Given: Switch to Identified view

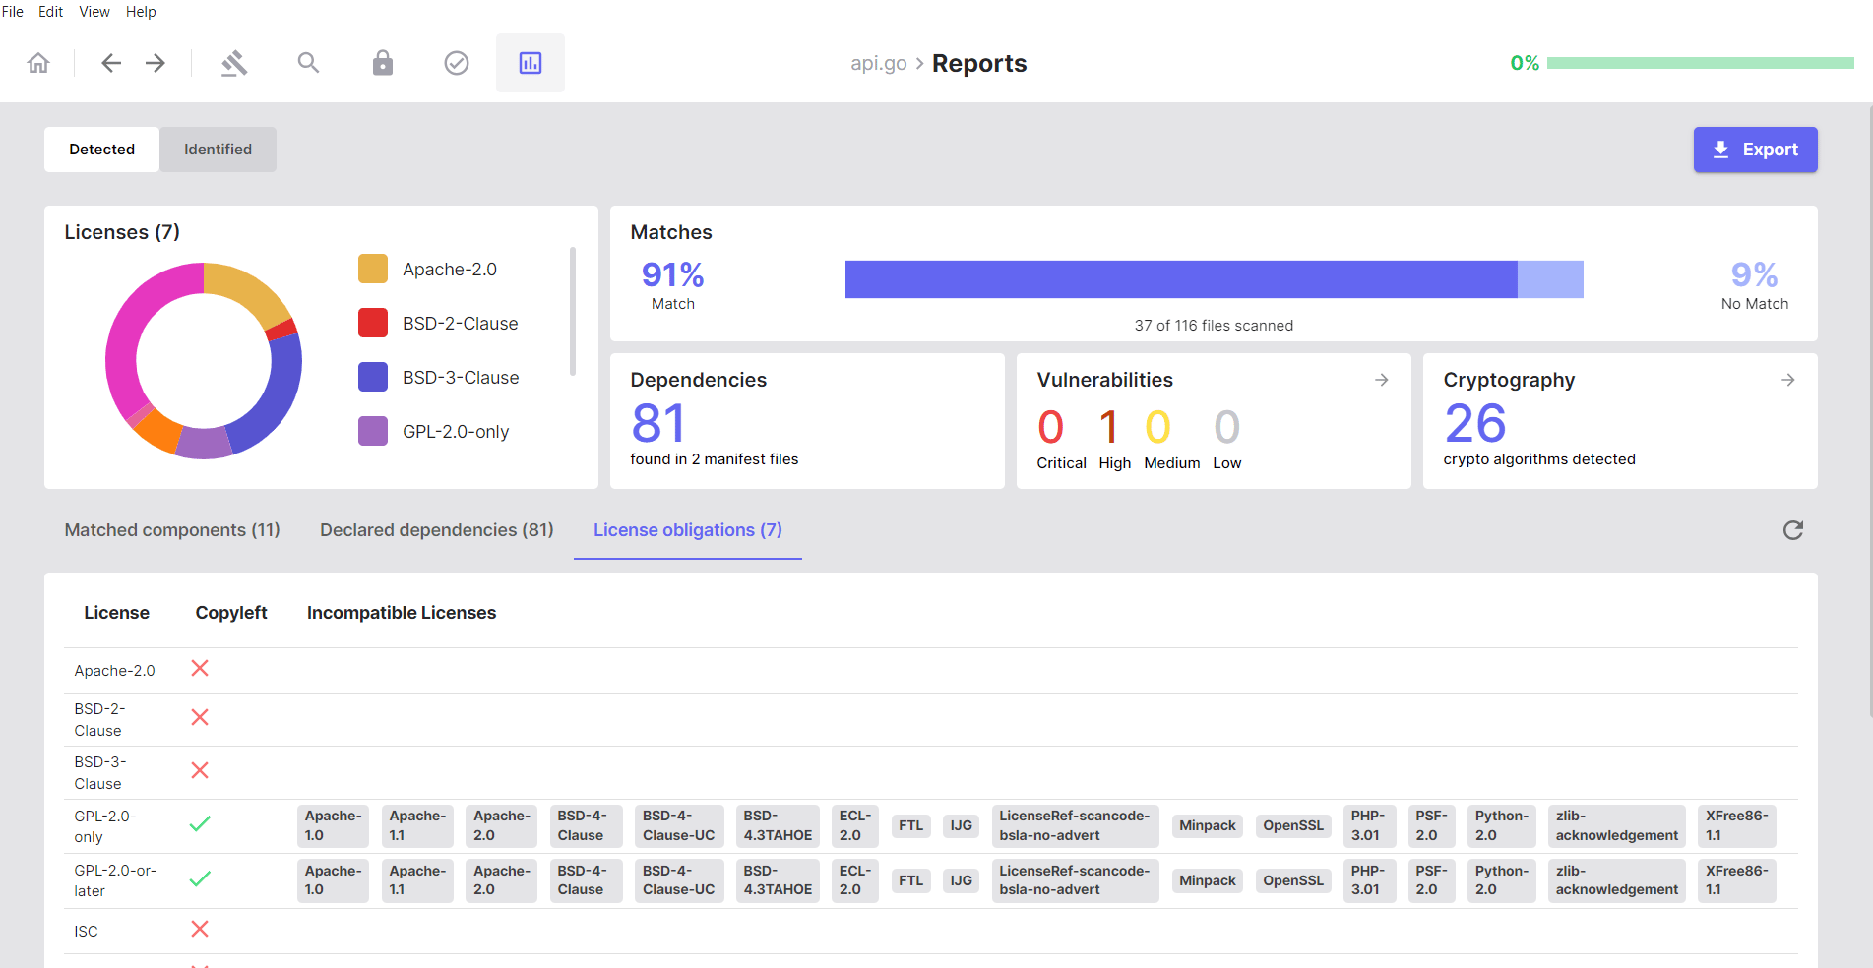Looking at the screenshot, I should (x=218, y=150).
